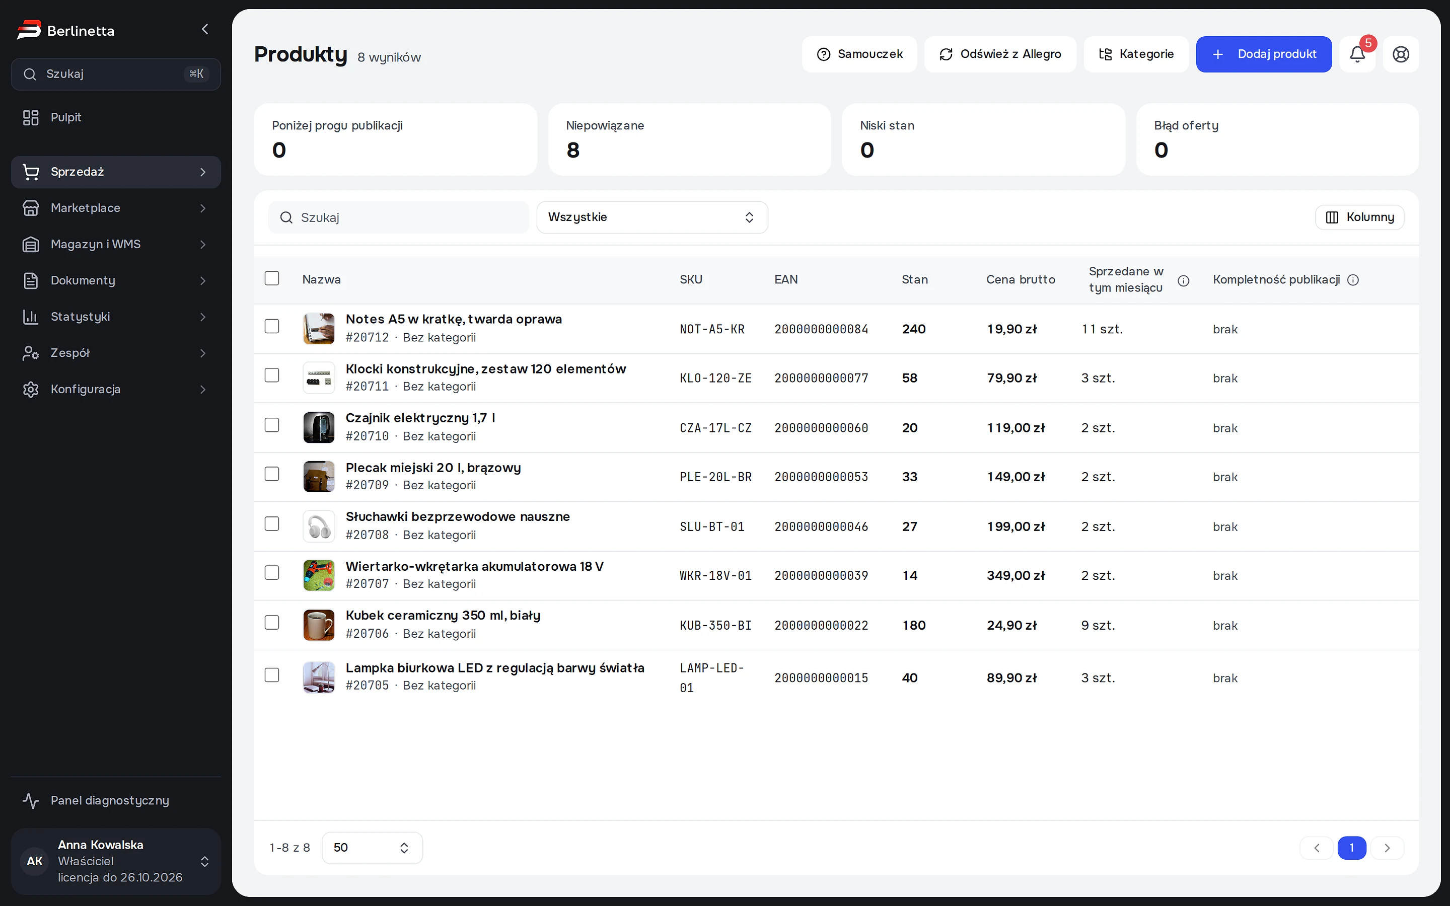The image size is (1450, 906).
Task: Open the help lifebuoy icon
Action: click(x=1400, y=54)
